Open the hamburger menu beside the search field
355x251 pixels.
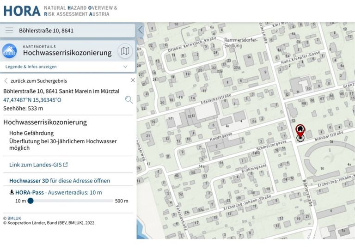(9, 31)
